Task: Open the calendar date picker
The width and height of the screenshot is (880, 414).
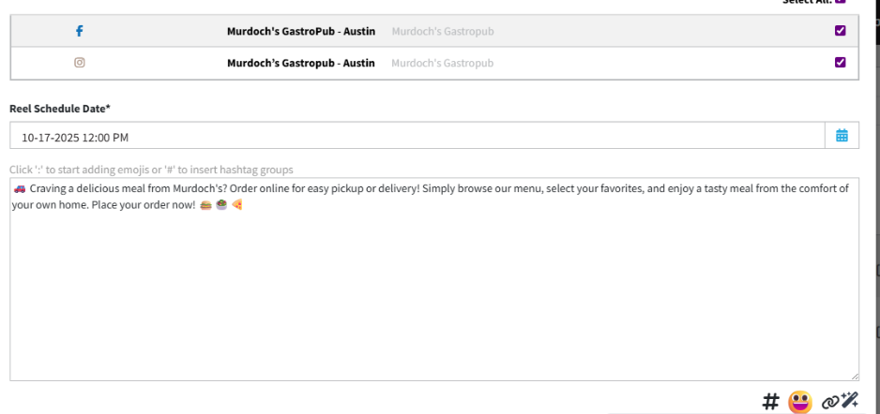Action: (842, 136)
